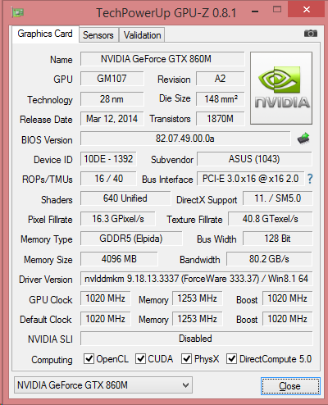Screen dimensions: 328x405
Task: Click the NVIDIA SLI field Disabled
Action: pyautogui.click(x=196, y=339)
